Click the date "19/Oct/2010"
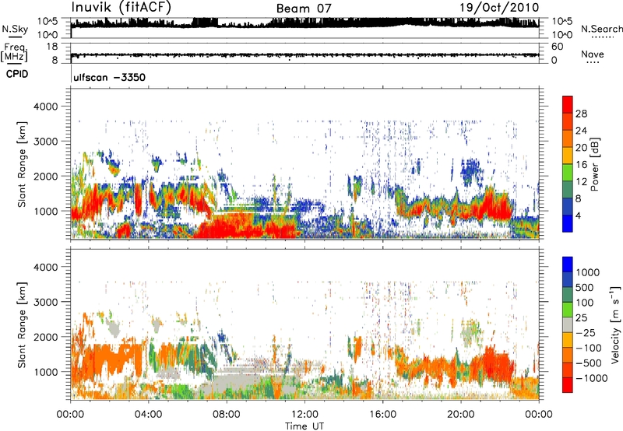 (499, 8)
